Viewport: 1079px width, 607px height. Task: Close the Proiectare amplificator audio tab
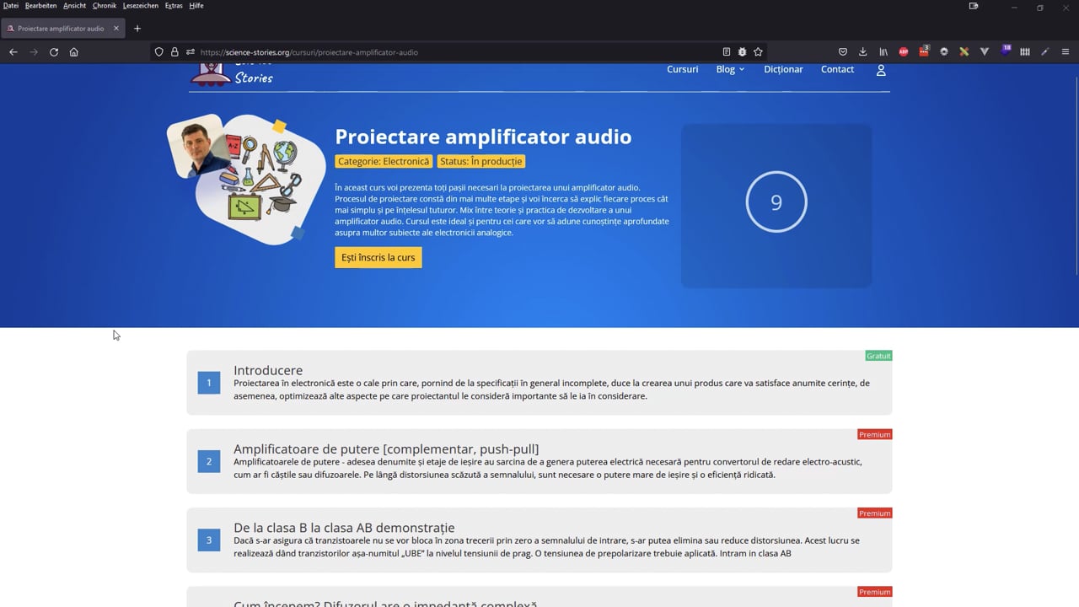tap(116, 29)
